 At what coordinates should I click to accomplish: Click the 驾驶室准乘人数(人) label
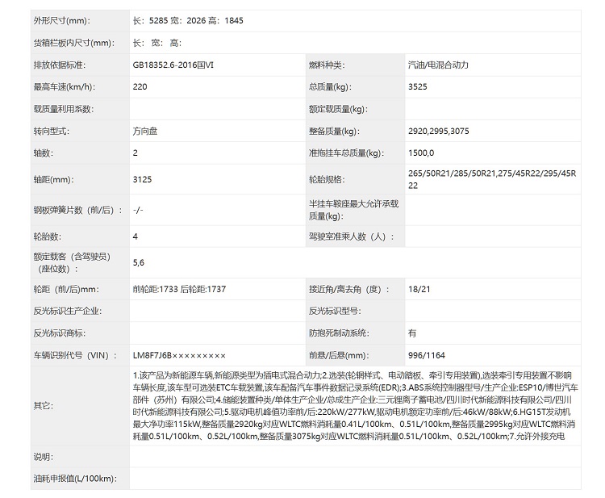tap(352, 236)
